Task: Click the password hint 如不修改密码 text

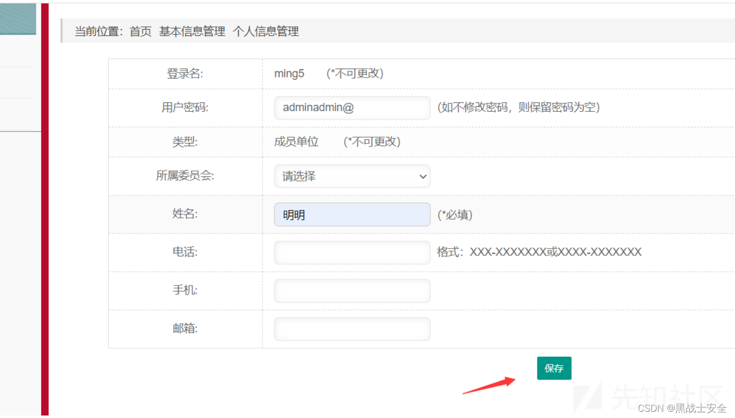Action: coord(519,108)
